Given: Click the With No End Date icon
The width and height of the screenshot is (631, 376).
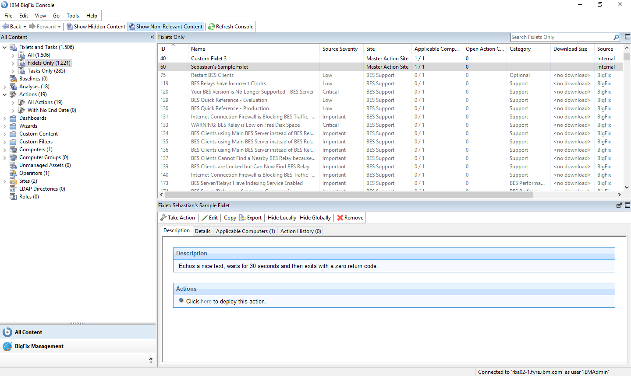Looking at the screenshot, I should 21,110.
